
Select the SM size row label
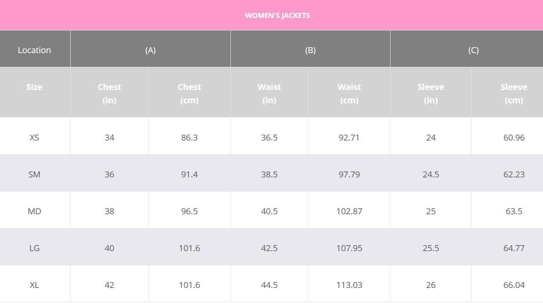pos(34,174)
